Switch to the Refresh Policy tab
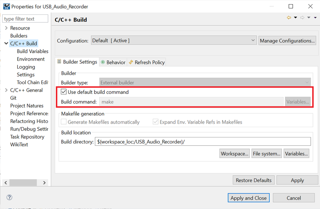 point(149,62)
